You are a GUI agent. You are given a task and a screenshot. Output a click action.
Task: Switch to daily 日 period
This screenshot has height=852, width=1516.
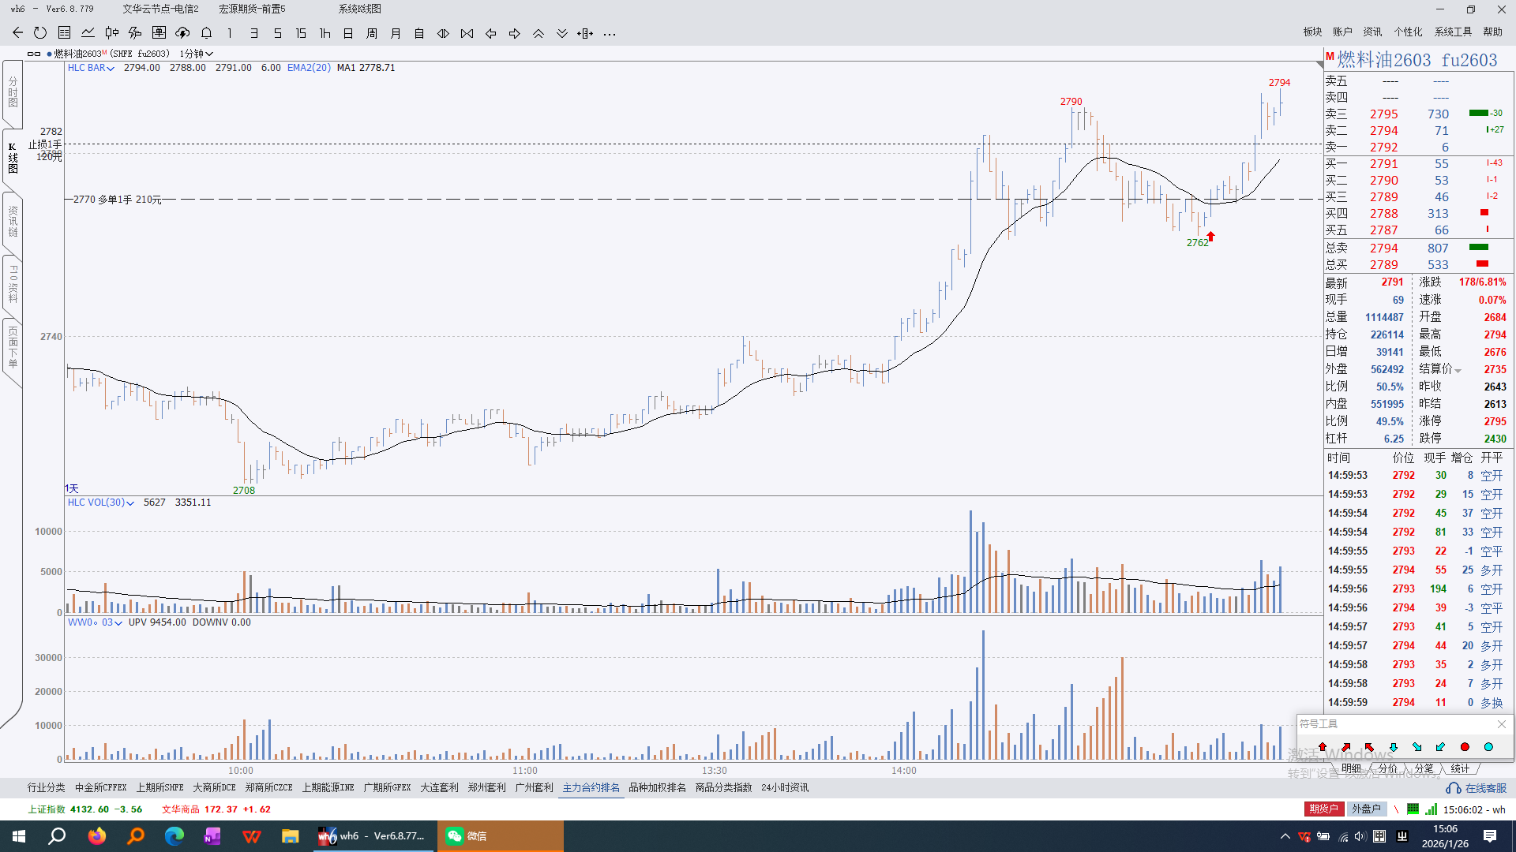(x=348, y=33)
